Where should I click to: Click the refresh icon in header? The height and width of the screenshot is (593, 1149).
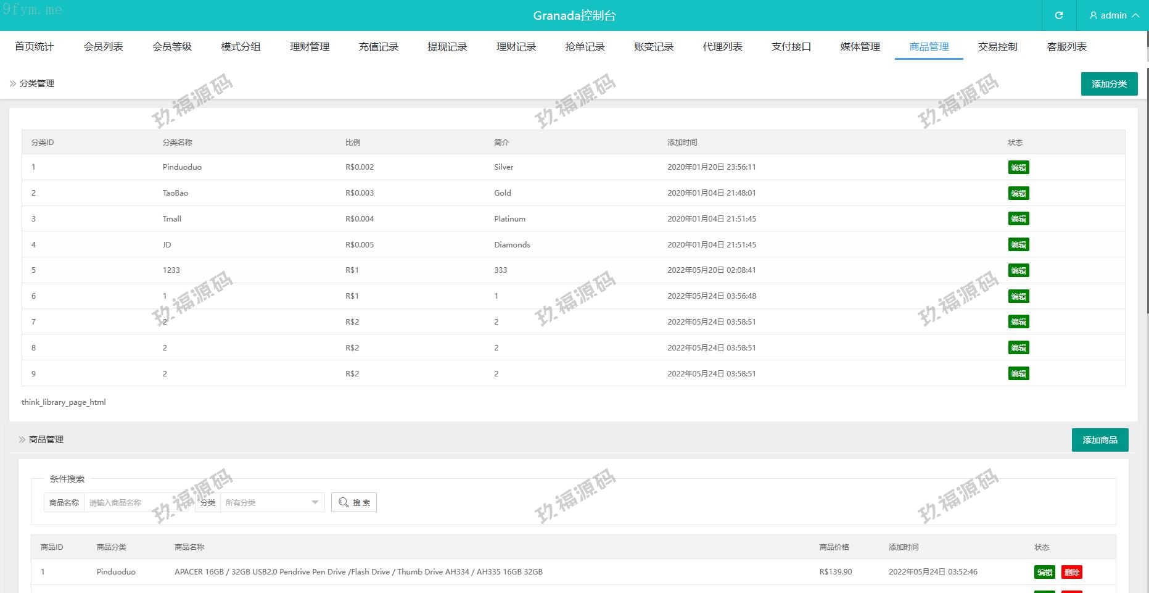(1058, 15)
